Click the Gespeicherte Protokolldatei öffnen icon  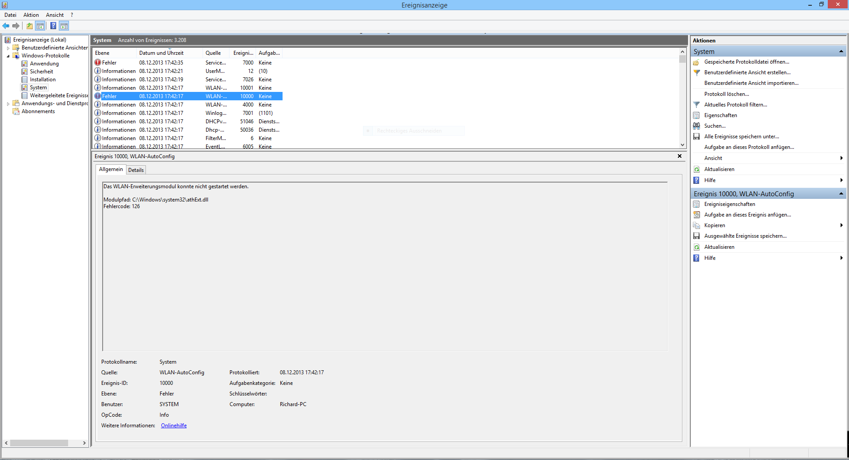pos(696,62)
